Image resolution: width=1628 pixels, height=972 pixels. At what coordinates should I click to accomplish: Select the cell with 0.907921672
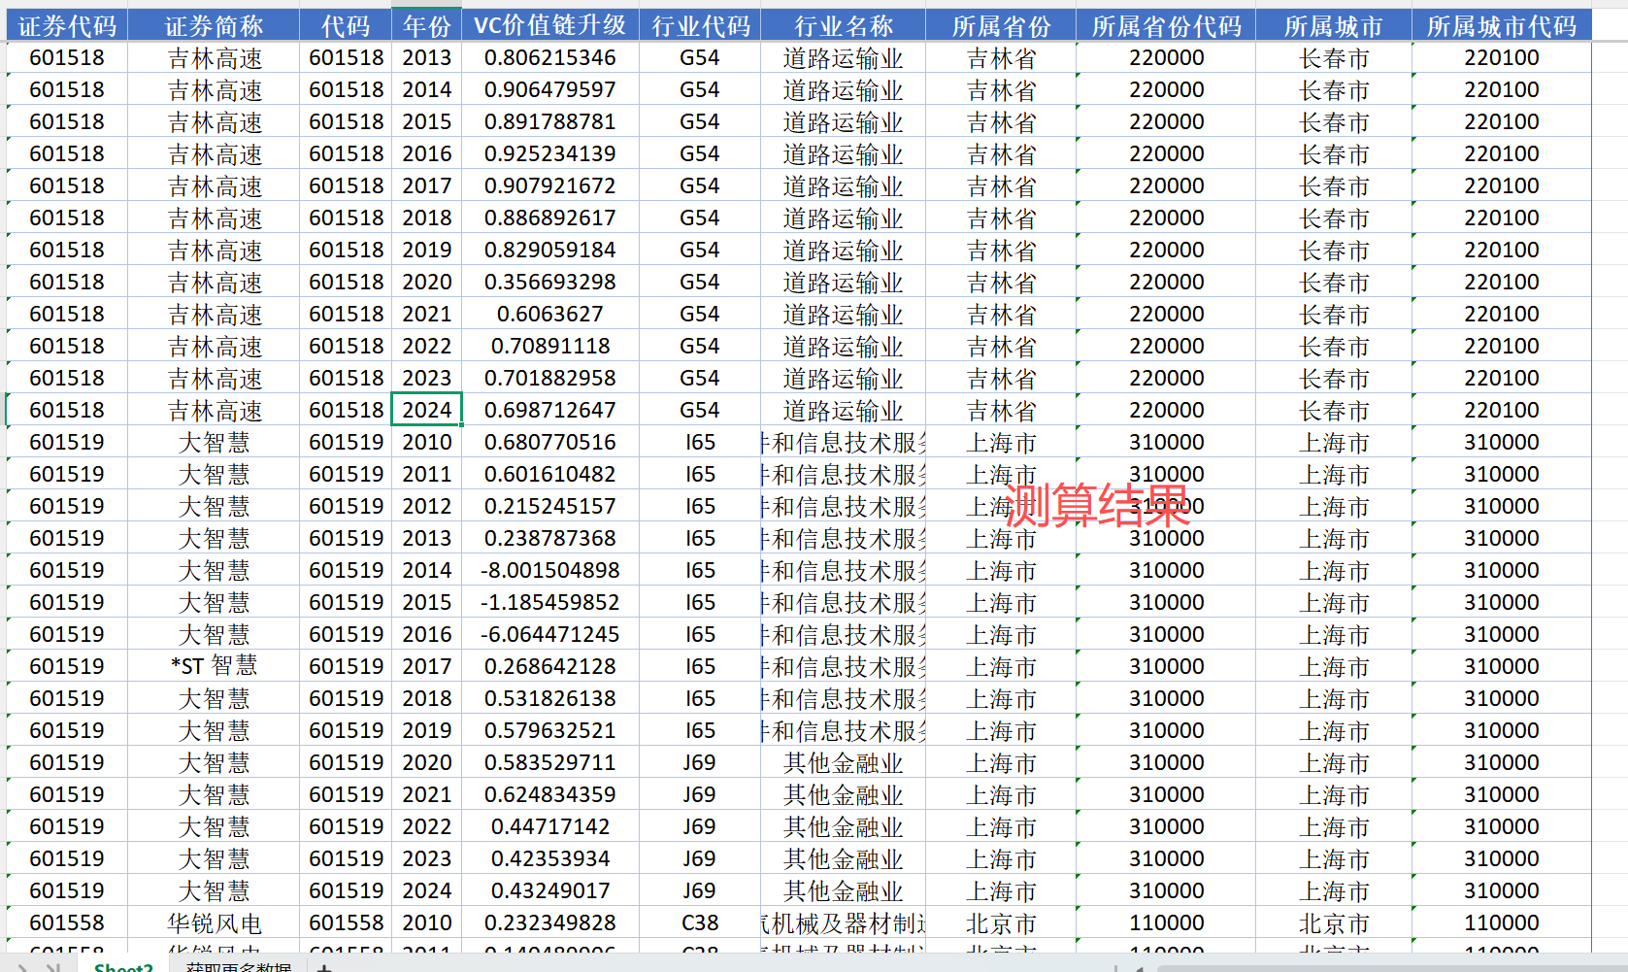pyautogui.click(x=550, y=186)
